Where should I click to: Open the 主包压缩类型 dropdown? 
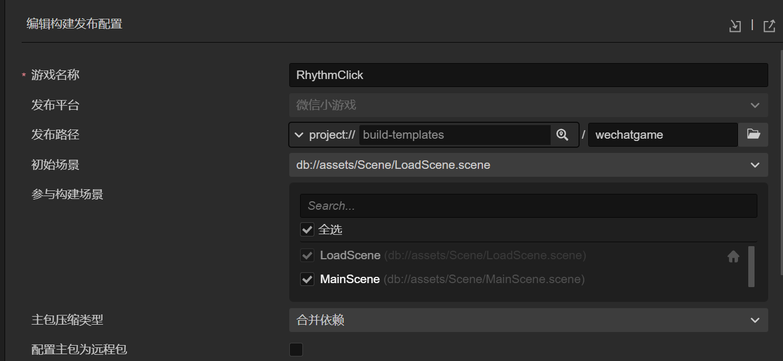pos(528,320)
